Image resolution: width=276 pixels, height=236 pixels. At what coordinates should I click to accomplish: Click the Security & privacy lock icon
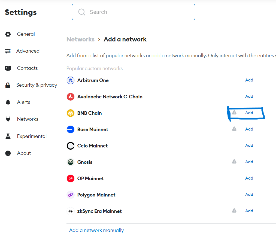click(8, 85)
